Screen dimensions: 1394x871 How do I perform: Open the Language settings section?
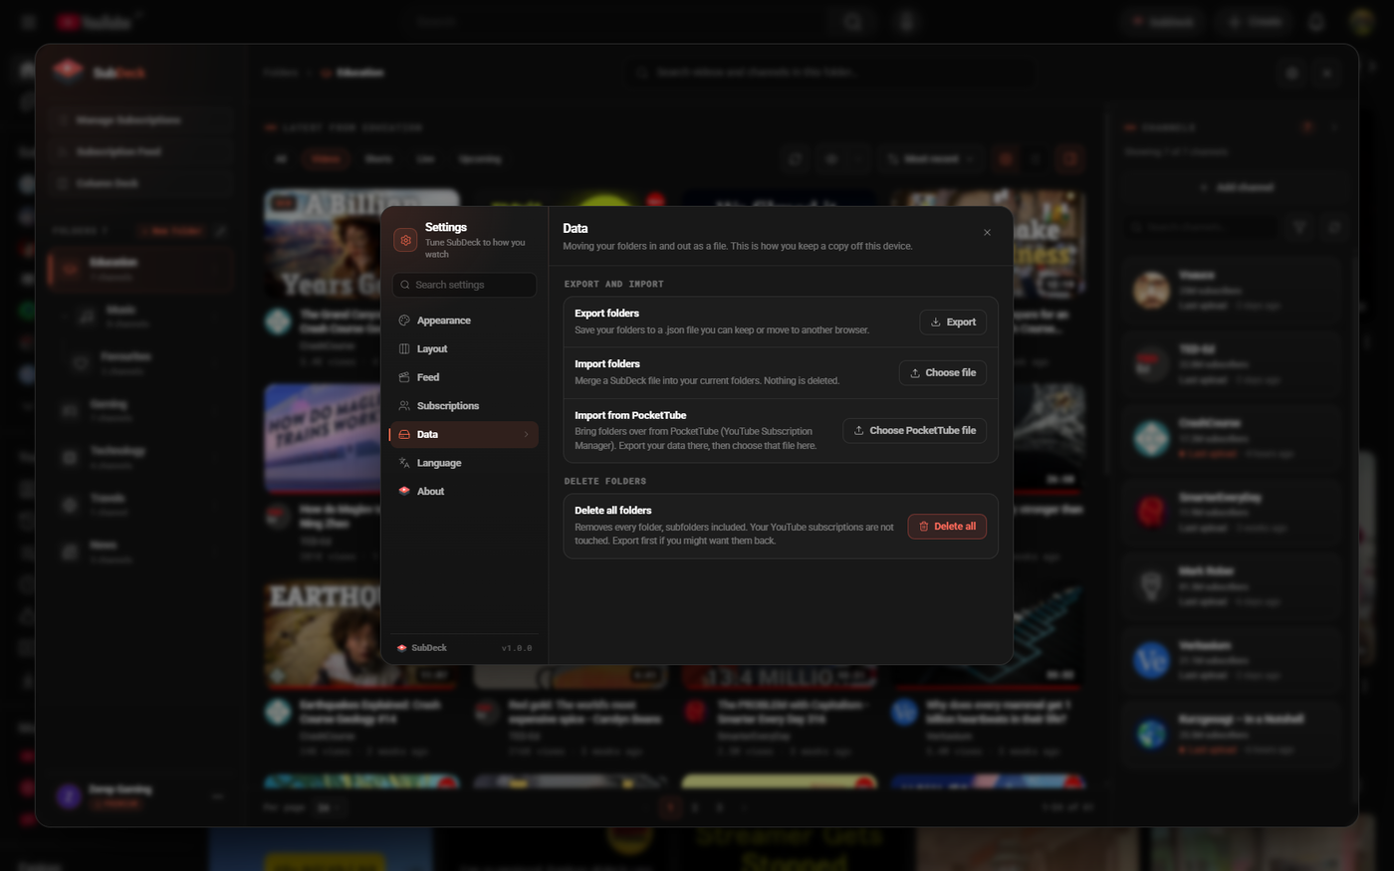tap(464, 463)
